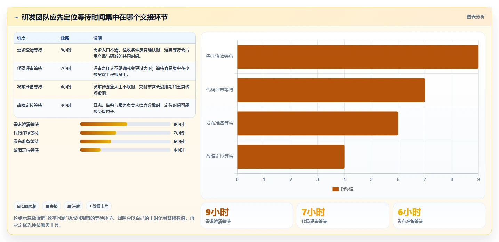This screenshot has width=499, height=242.
Task: Click the lightning icon beside the title
Action: (x=16, y=17)
